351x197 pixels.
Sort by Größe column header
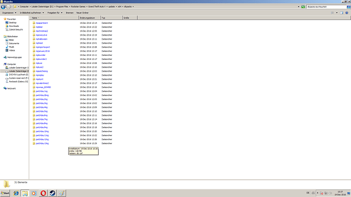coord(130,18)
